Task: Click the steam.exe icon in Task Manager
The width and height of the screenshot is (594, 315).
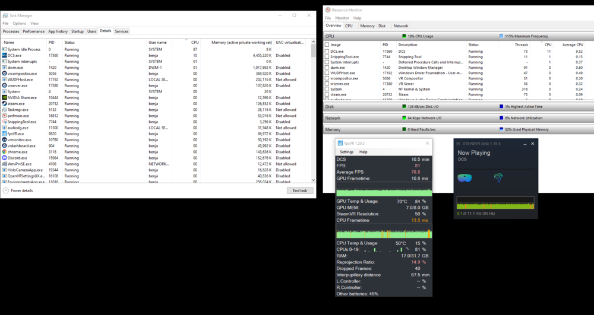Action: coord(5,104)
